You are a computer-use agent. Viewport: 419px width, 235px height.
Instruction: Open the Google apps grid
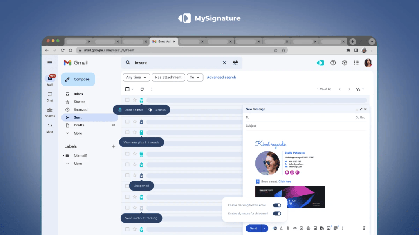click(x=356, y=62)
